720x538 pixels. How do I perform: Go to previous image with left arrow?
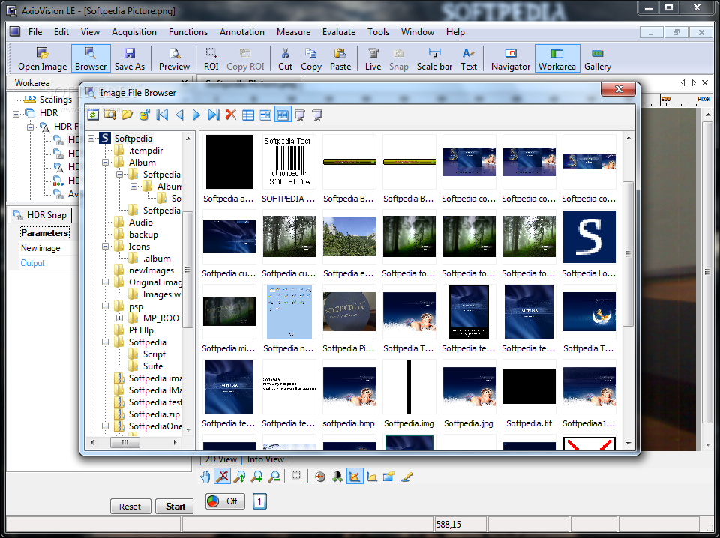pos(179,115)
